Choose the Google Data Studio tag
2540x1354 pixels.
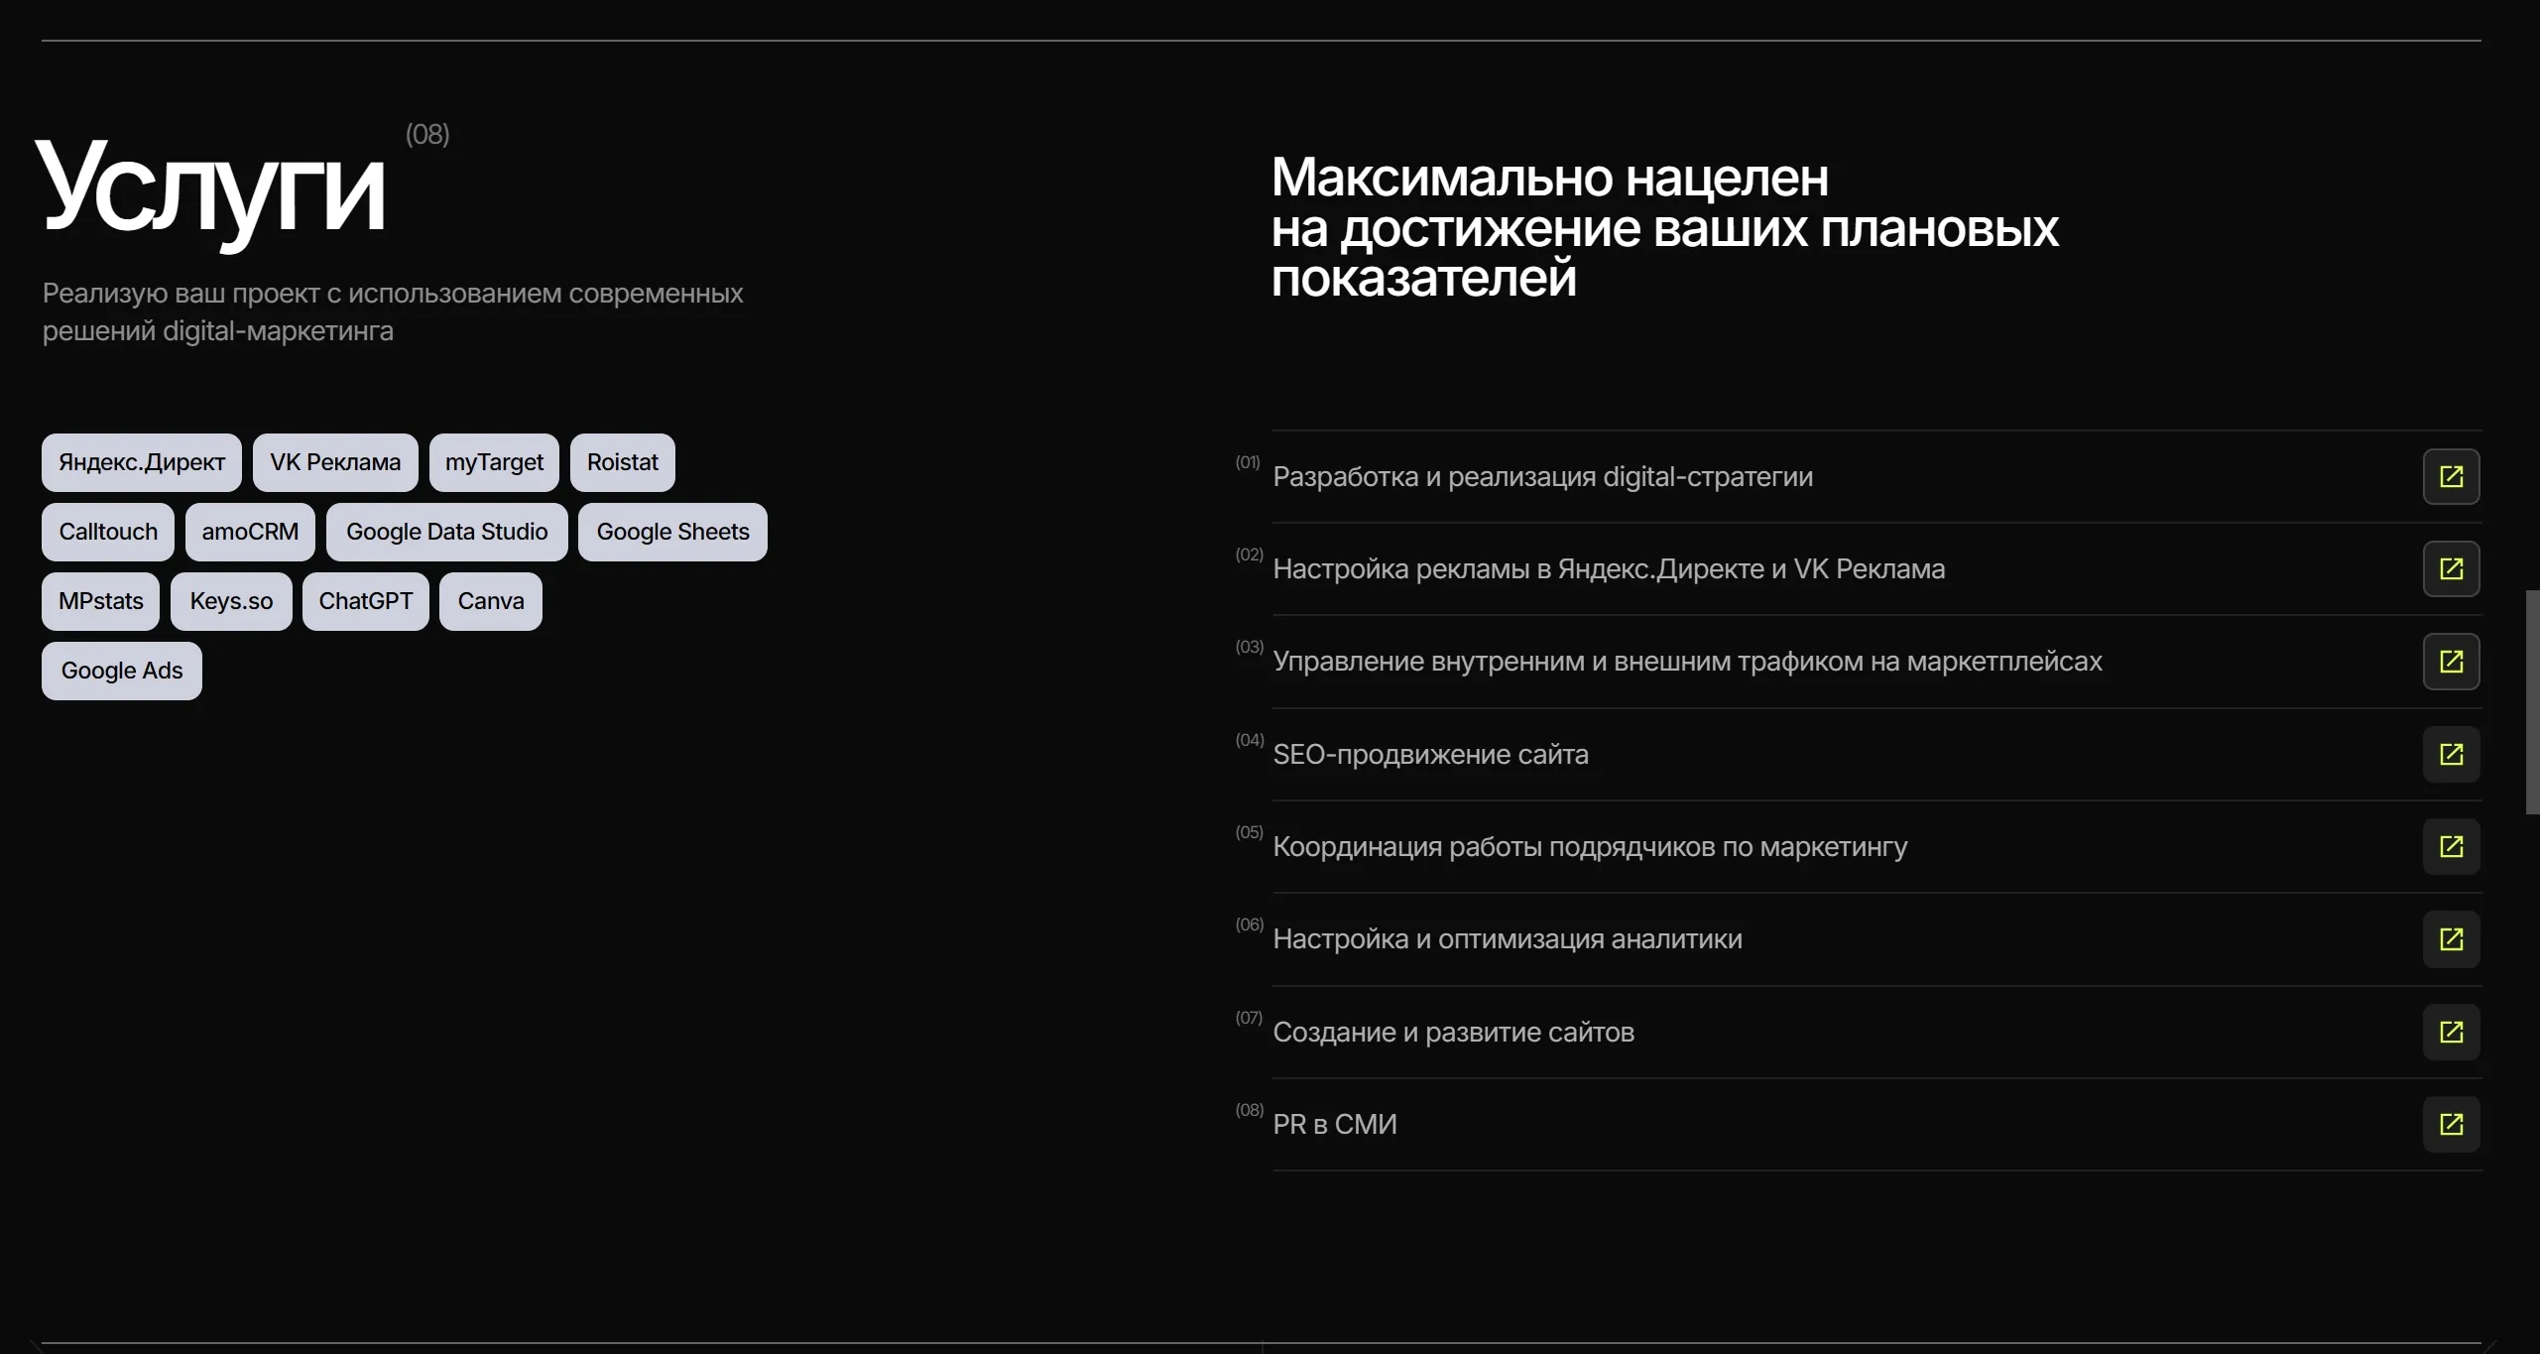pyautogui.click(x=446, y=533)
